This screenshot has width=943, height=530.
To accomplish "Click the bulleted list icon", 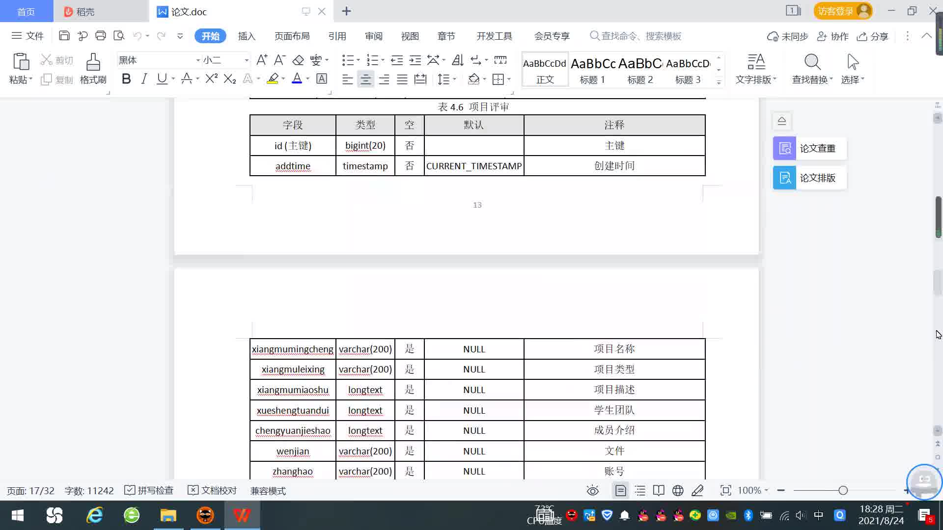I will click(348, 60).
